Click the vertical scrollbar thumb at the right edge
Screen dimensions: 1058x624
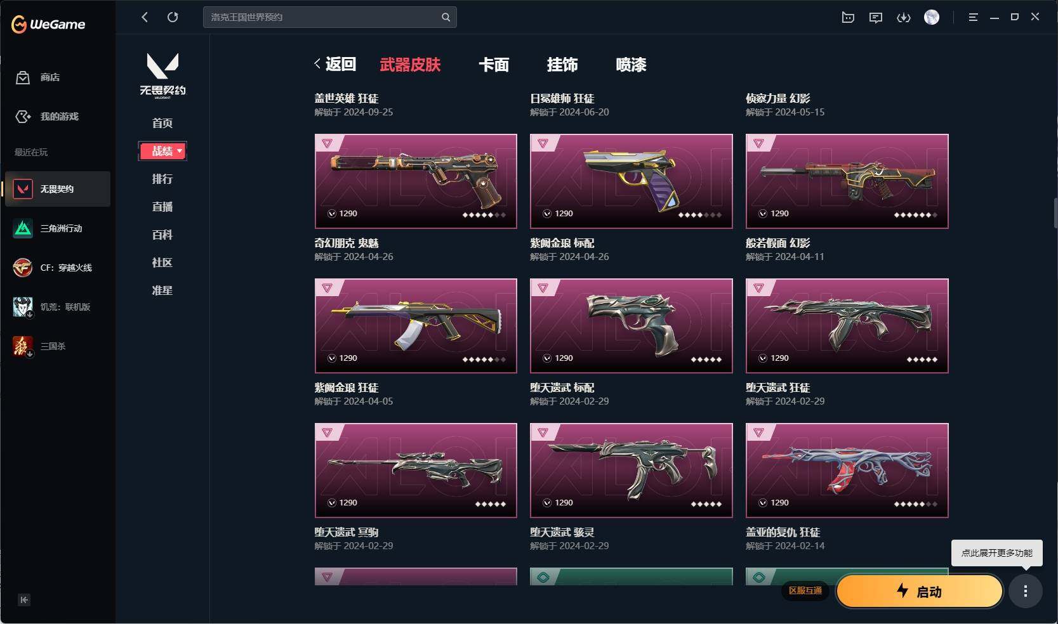[x=1055, y=213]
